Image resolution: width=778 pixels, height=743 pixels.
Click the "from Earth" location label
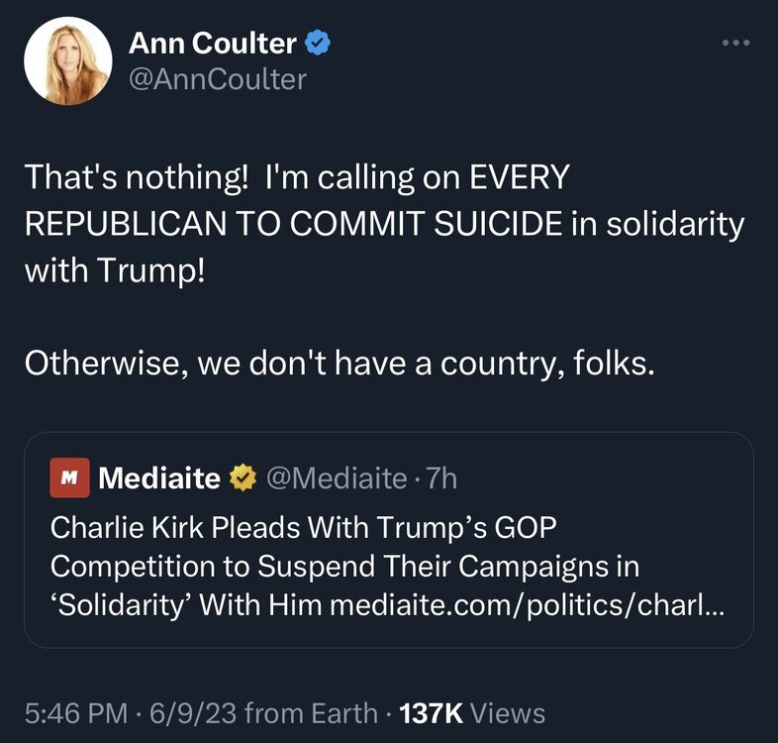click(x=312, y=712)
